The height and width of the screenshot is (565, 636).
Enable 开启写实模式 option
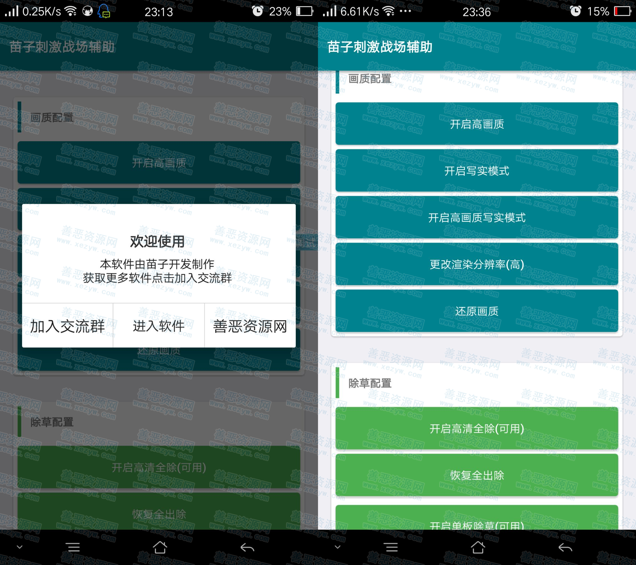click(x=477, y=171)
